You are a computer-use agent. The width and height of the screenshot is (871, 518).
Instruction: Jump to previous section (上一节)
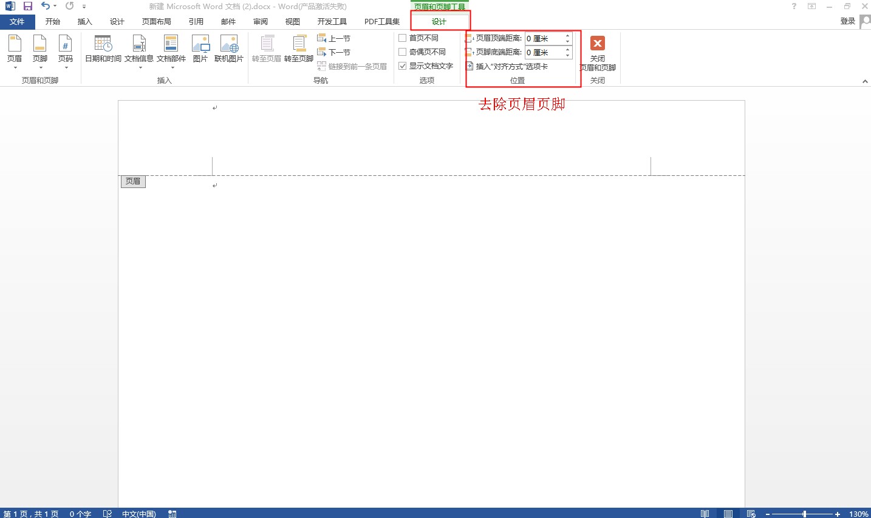[x=334, y=38]
